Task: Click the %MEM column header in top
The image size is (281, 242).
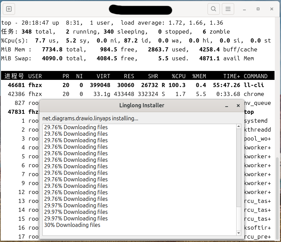Action: click(199, 76)
